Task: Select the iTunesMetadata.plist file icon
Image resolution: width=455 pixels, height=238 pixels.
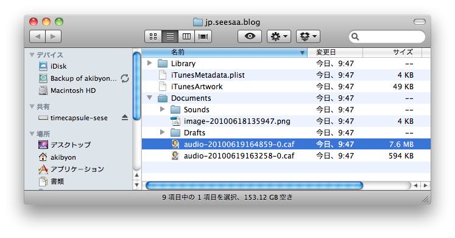Action: pos(163,75)
